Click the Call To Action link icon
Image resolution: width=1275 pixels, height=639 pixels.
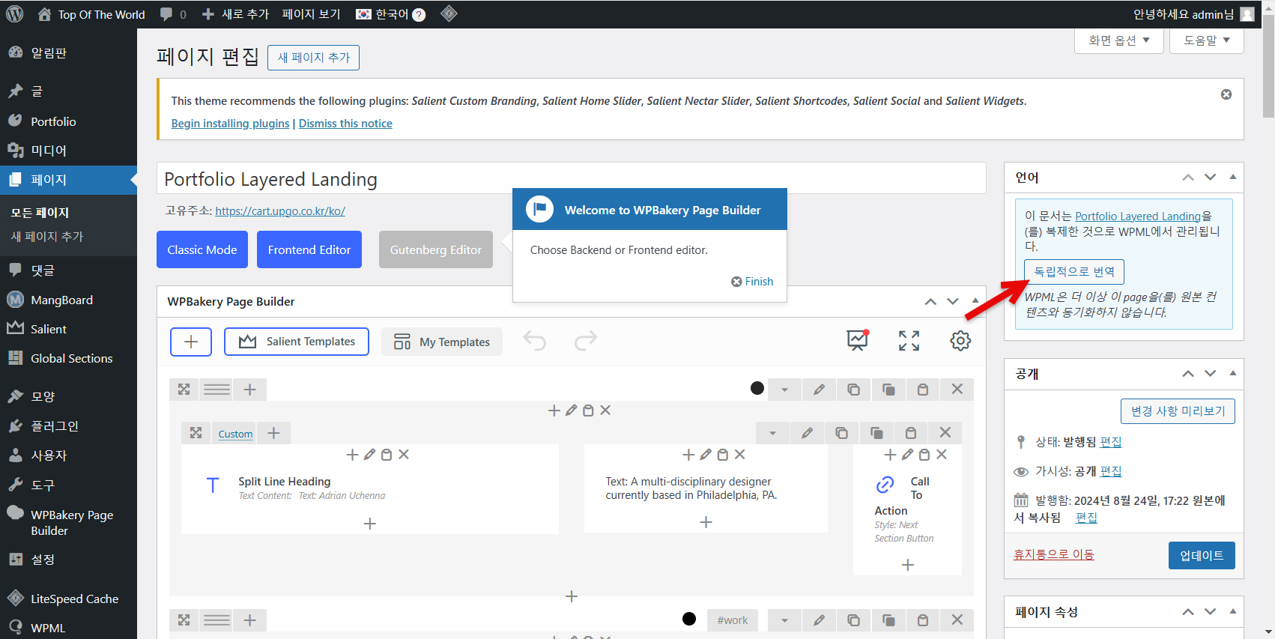point(885,485)
